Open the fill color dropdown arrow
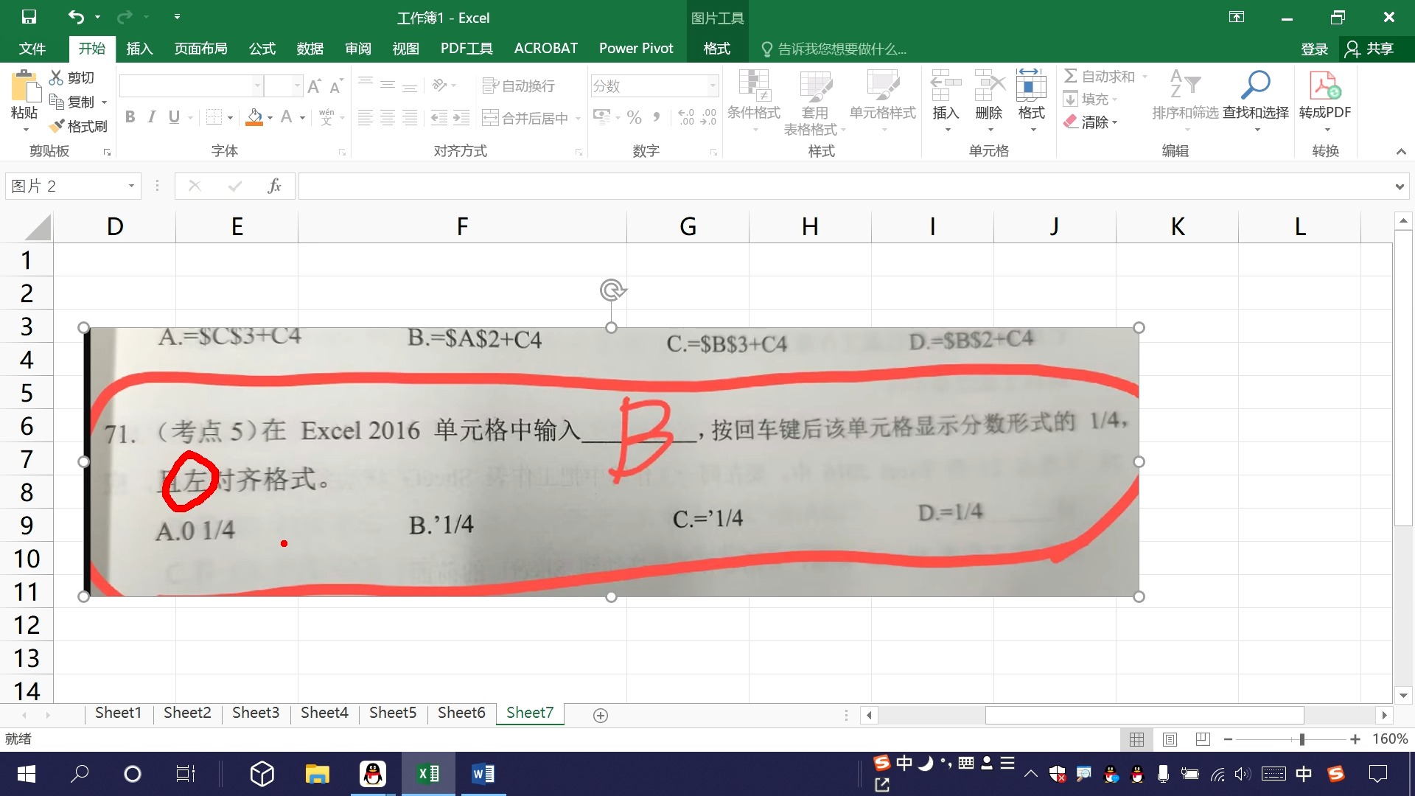The image size is (1415, 796). point(269,118)
